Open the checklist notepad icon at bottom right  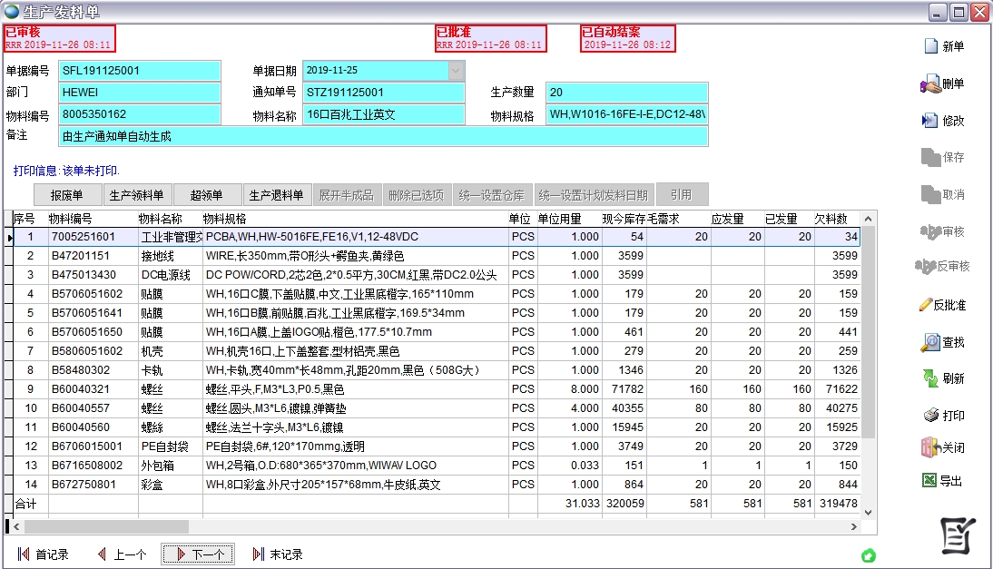click(958, 535)
